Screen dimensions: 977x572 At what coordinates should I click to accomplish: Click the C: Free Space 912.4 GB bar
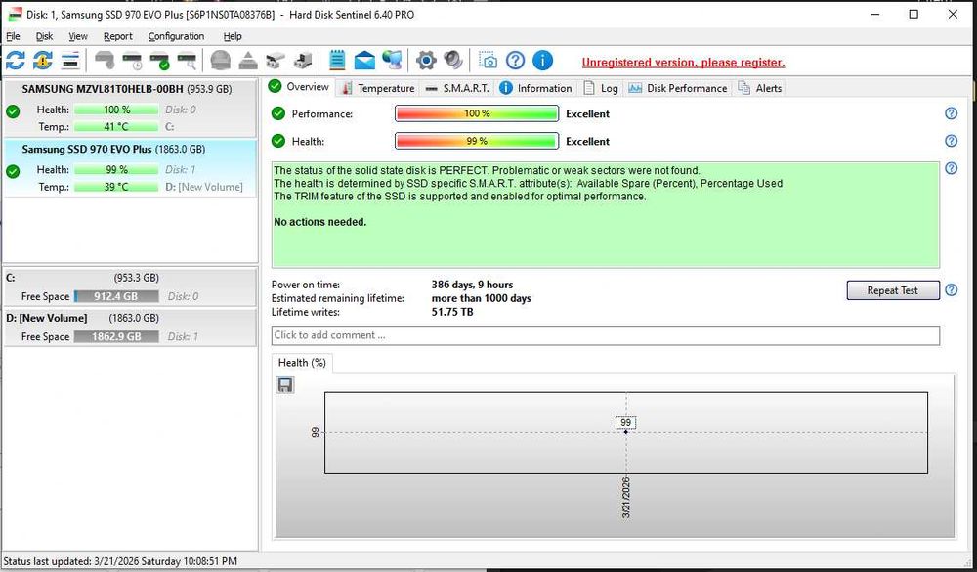coord(116,296)
